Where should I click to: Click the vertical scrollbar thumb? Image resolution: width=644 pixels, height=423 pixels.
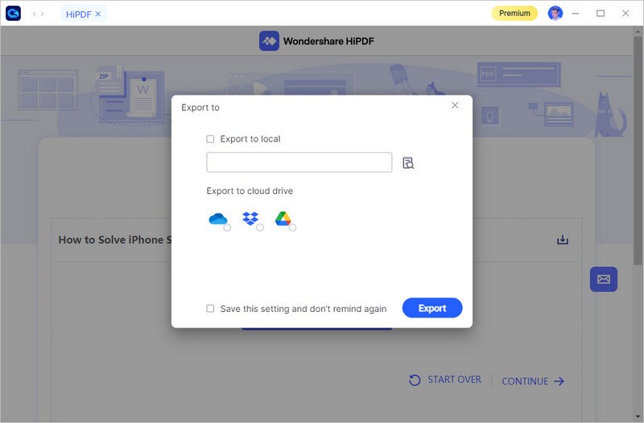coord(638,150)
